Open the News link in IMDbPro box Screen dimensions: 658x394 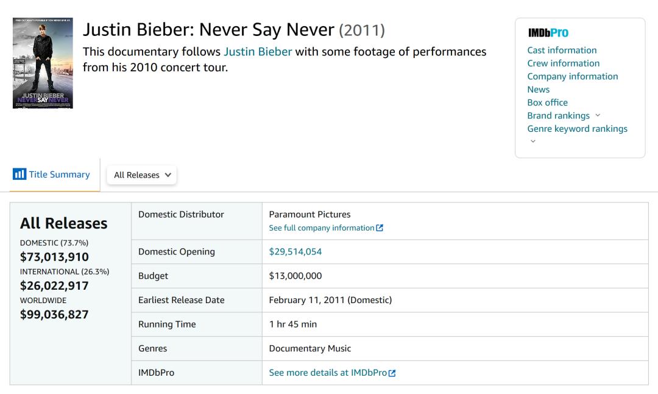coord(539,89)
